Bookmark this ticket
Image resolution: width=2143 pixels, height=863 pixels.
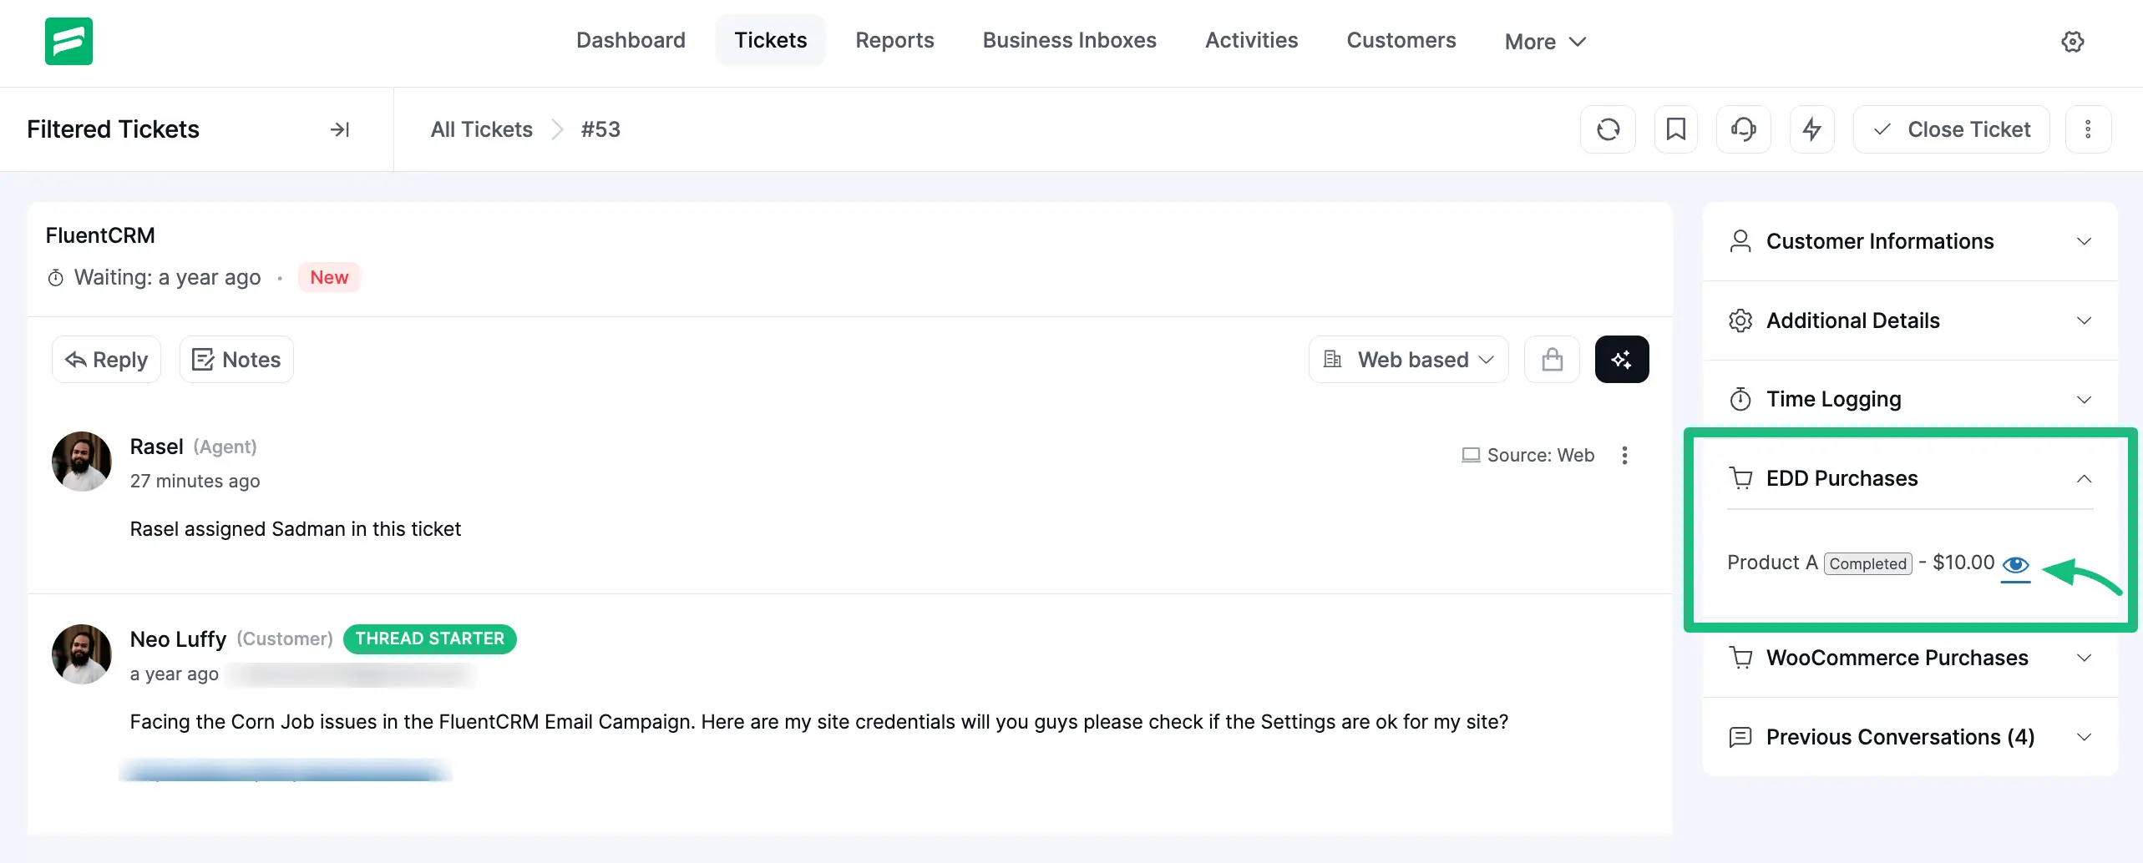1676,129
